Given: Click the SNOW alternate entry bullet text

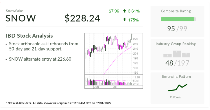Looking at the screenshot, I should coord(40,59).
